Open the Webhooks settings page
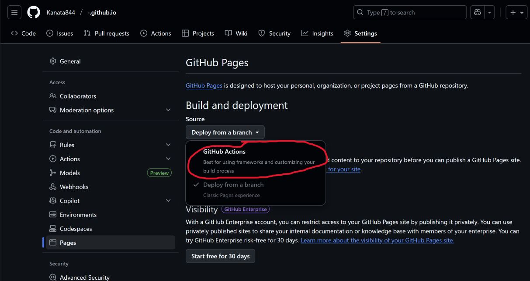The height and width of the screenshot is (281, 530). click(x=74, y=186)
